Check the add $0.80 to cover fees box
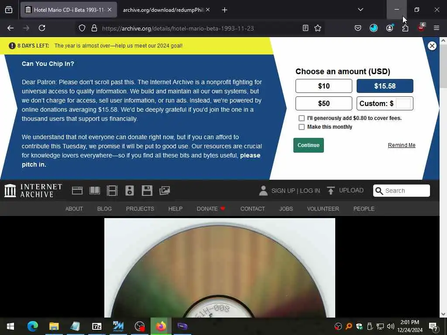This screenshot has width=447, height=335. (x=301, y=118)
